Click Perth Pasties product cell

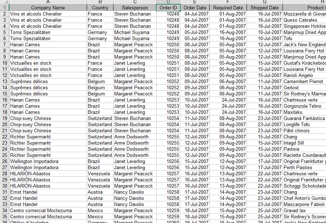coord(304,168)
